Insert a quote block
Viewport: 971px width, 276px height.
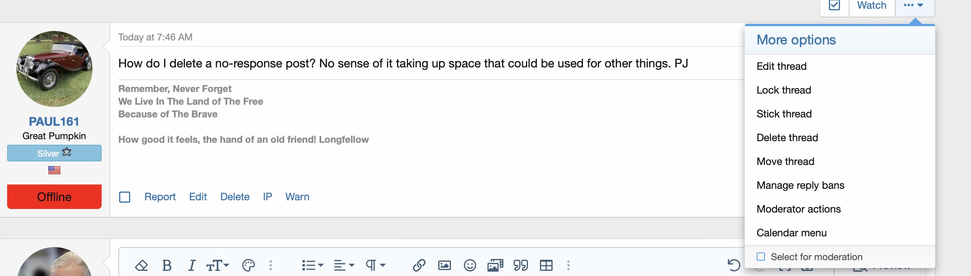(x=521, y=265)
